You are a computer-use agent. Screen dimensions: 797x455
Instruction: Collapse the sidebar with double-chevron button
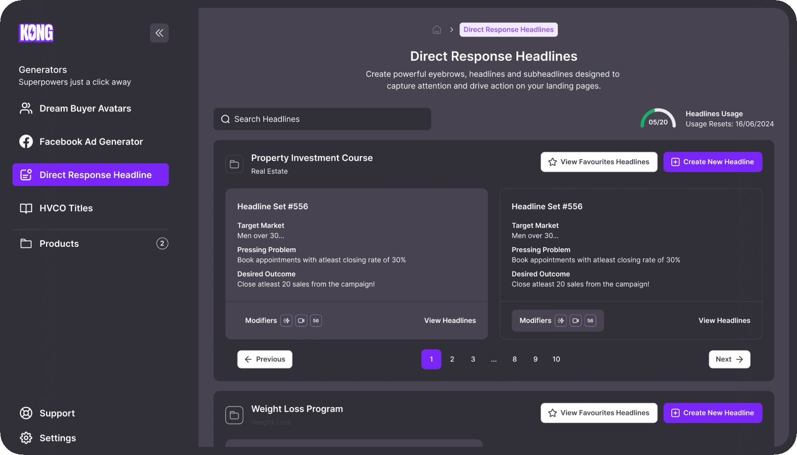click(159, 33)
